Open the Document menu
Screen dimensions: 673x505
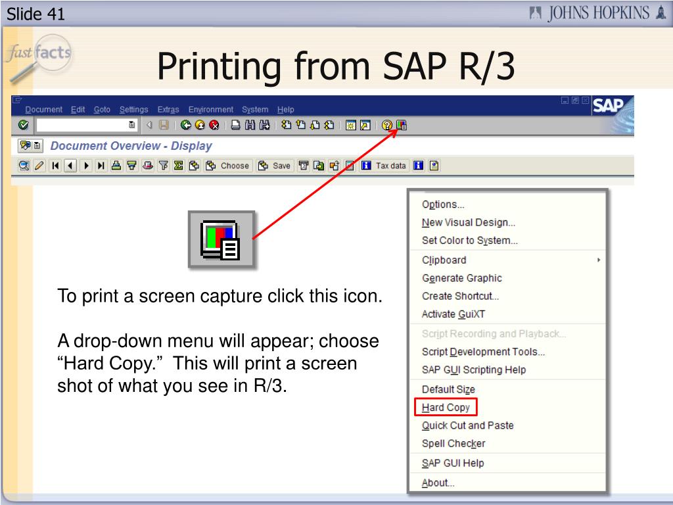(x=44, y=110)
